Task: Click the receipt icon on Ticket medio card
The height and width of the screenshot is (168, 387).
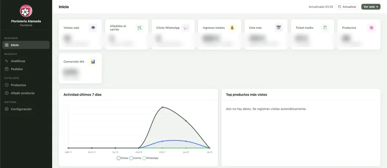Action: (325, 28)
